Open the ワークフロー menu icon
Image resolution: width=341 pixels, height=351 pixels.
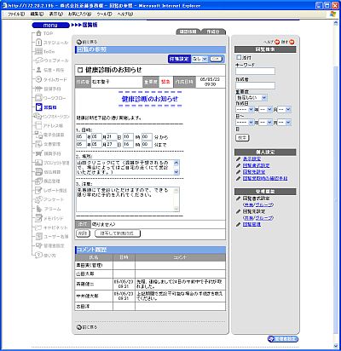(x=38, y=98)
